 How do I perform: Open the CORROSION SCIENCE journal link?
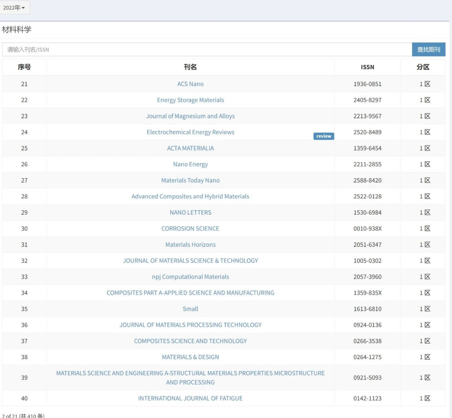[190, 228]
